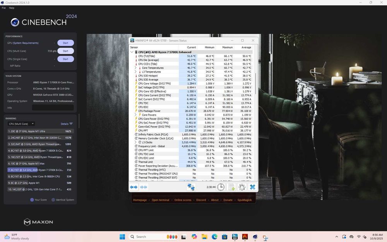Open the HWiNFO taskbar icon
The height and width of the screenshot is (242, 387).
(235, 237)
